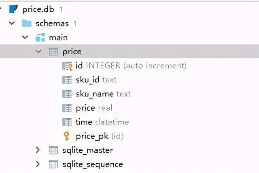Click the sqlite_master table icon
This screenshot has height=173, width=259.
(x=53, y=150)
